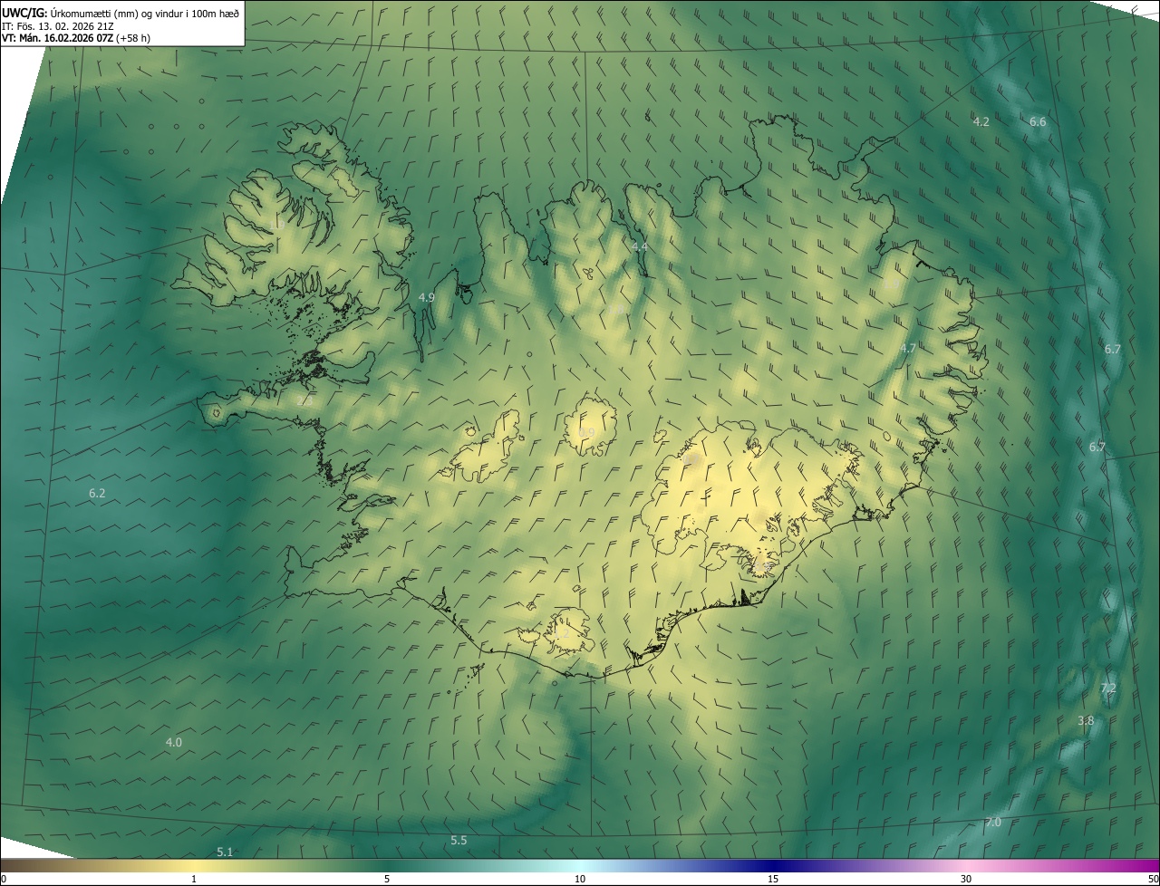Click the 4.0 value label
Viewport: 1160px width, 886px height.
click(173, 743)
